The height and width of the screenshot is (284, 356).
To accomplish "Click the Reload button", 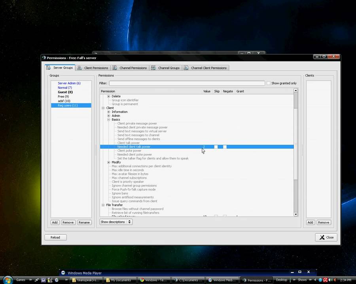I will coord(55,237).
